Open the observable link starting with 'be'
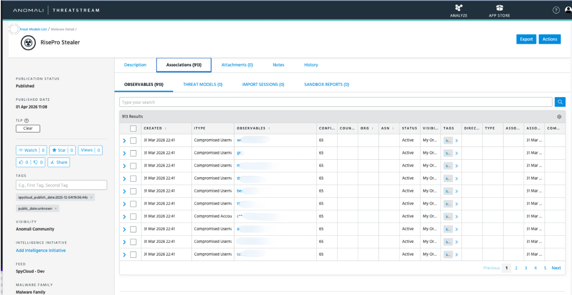This screenshot has width=572, height=295. pos(239,191)
